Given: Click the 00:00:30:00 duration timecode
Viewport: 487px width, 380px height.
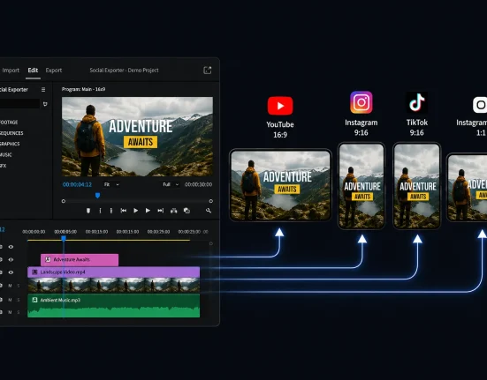Looking at the screenshot, I should pos(199,184).
